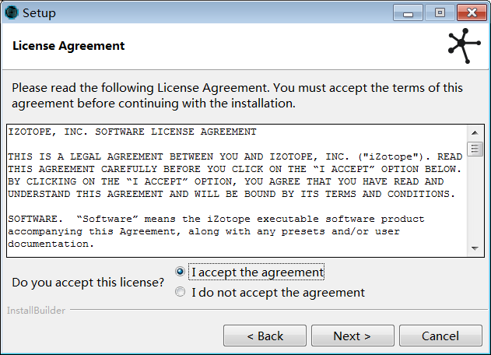Select "I accept the agreement" radio button
Screen dimensions: 491x355
click(x=181, y=272)
